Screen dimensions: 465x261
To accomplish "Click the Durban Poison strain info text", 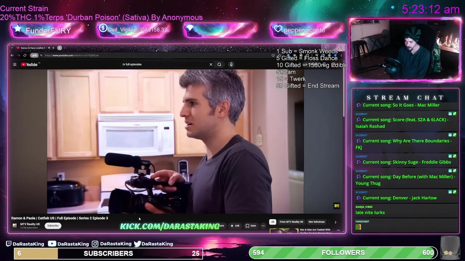I will tap(101, 17).
